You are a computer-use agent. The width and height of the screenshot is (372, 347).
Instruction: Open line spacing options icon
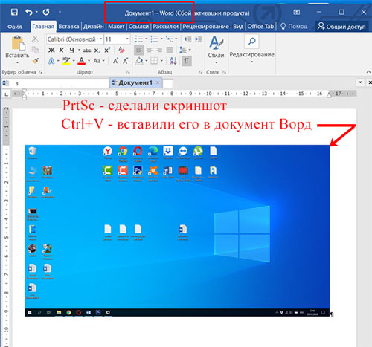[183, 50]
